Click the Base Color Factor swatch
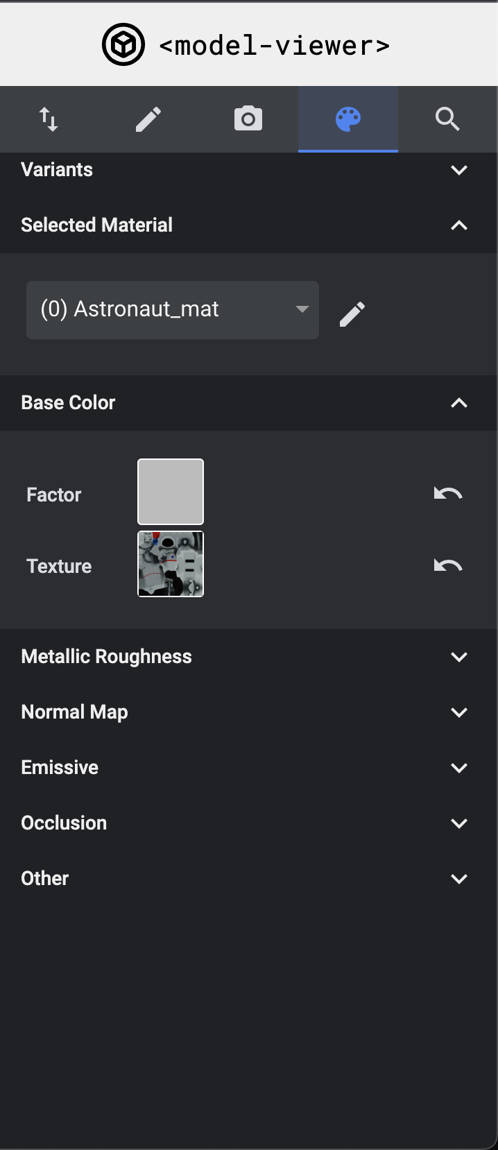 [170, 491]
